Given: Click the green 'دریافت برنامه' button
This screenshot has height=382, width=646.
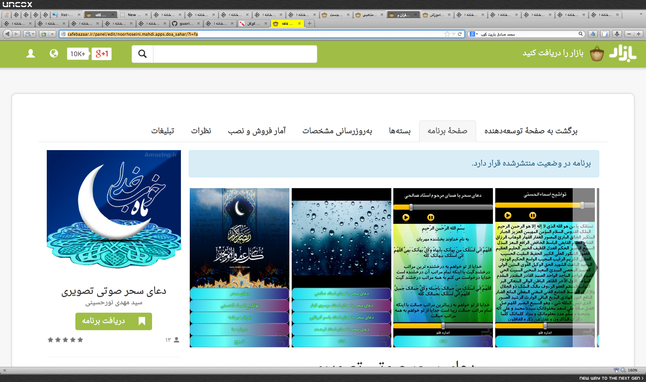Looking at the screenshot, I should [x=114, y=321].
